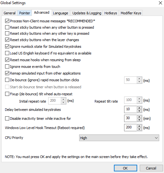Close the Global Settings dialog

tap(160, 3)
